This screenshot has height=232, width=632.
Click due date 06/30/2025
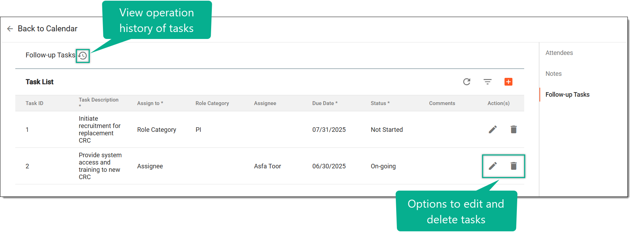pyautogui.click(x=329, y=166)
